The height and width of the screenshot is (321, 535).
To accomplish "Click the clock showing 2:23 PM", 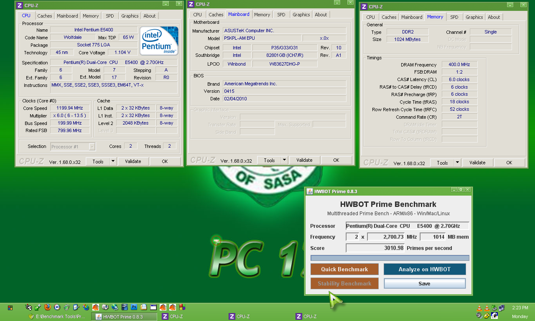I will (x=520, y=308).
